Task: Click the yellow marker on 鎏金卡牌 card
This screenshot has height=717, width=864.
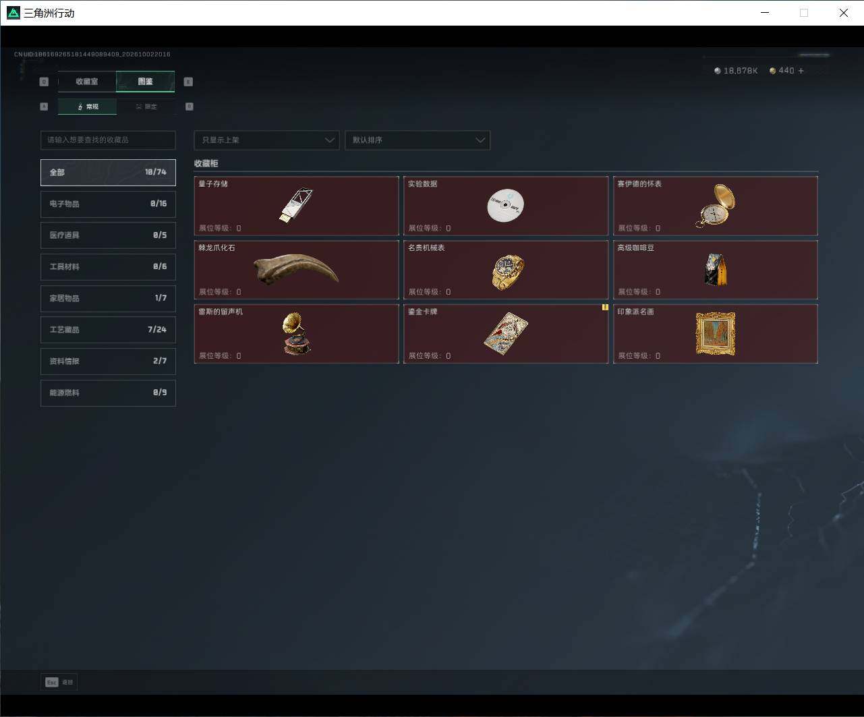Action: point(605,307)
